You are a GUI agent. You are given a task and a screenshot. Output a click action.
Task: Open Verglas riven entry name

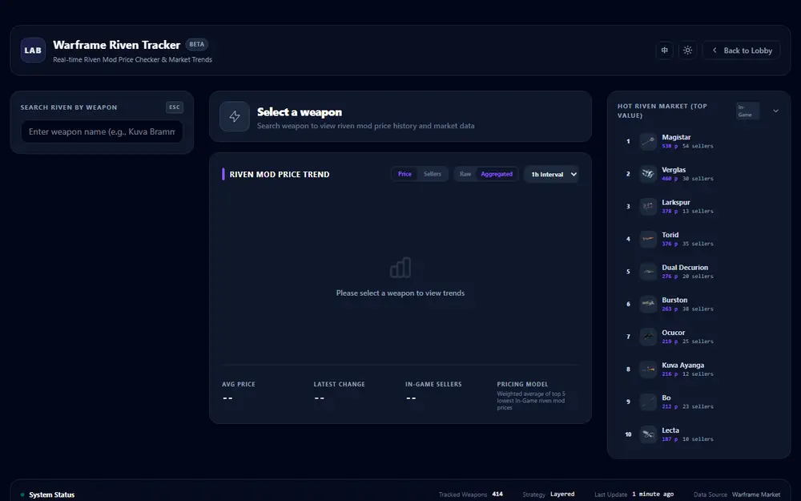674,170
